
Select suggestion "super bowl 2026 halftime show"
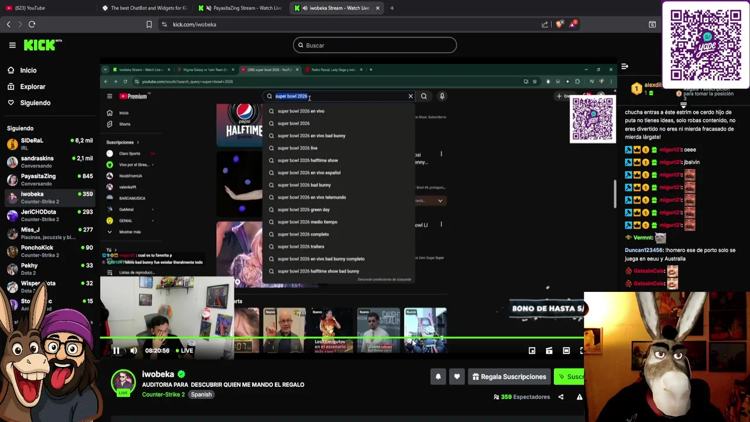pyautogui.click(x=340, y=161)
